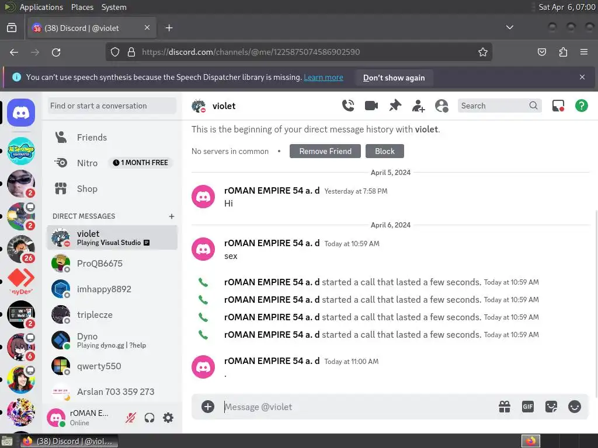Save page to Pocket icon
This screenshot has height=448, width=598.
542,52
